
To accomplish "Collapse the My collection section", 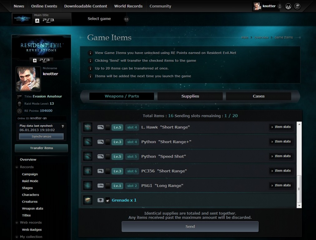I will (17, 237).
